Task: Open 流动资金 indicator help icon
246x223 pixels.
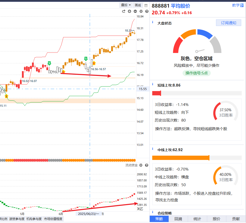Action: click(147, 165)
